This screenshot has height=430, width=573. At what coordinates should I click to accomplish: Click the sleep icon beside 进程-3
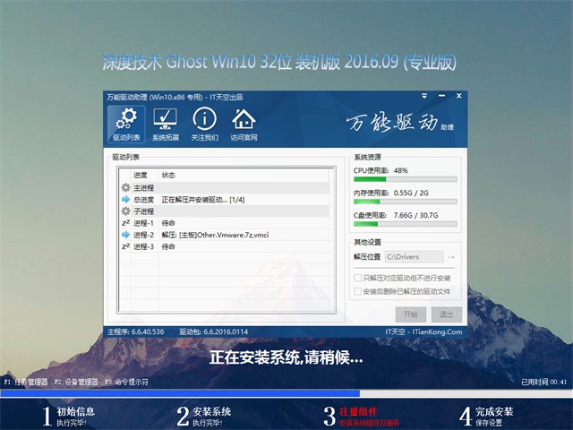point(125,245)
